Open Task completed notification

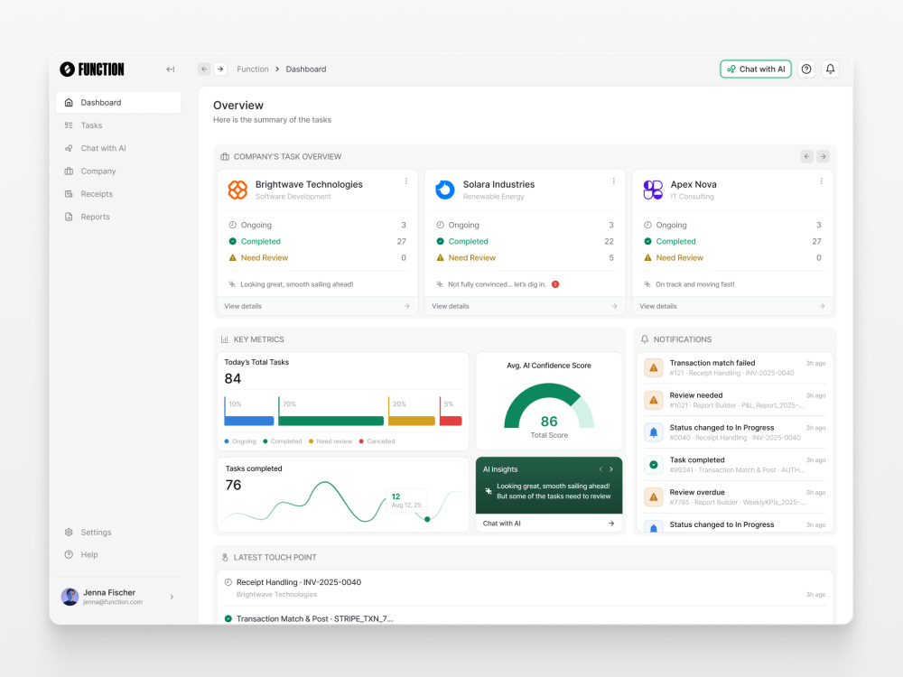coord(735,465)
